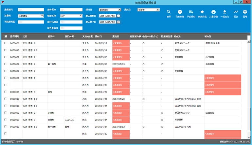The height and width of the screenshot is (145, 252).
Task: Click the red app logo in title bar
Action: pyautogui.click(x=3, y=2)
